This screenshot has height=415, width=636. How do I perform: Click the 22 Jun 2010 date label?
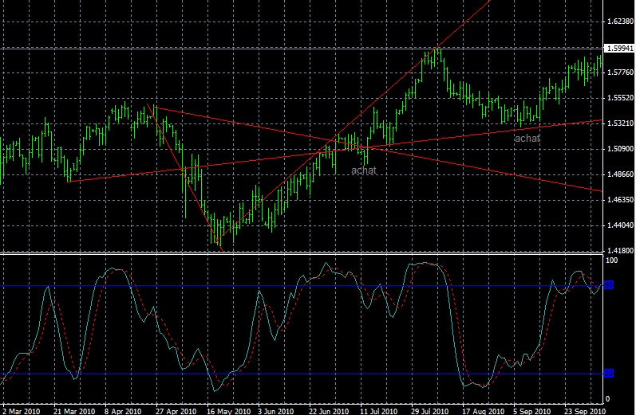pyautogui.click(x=329, y=411)
